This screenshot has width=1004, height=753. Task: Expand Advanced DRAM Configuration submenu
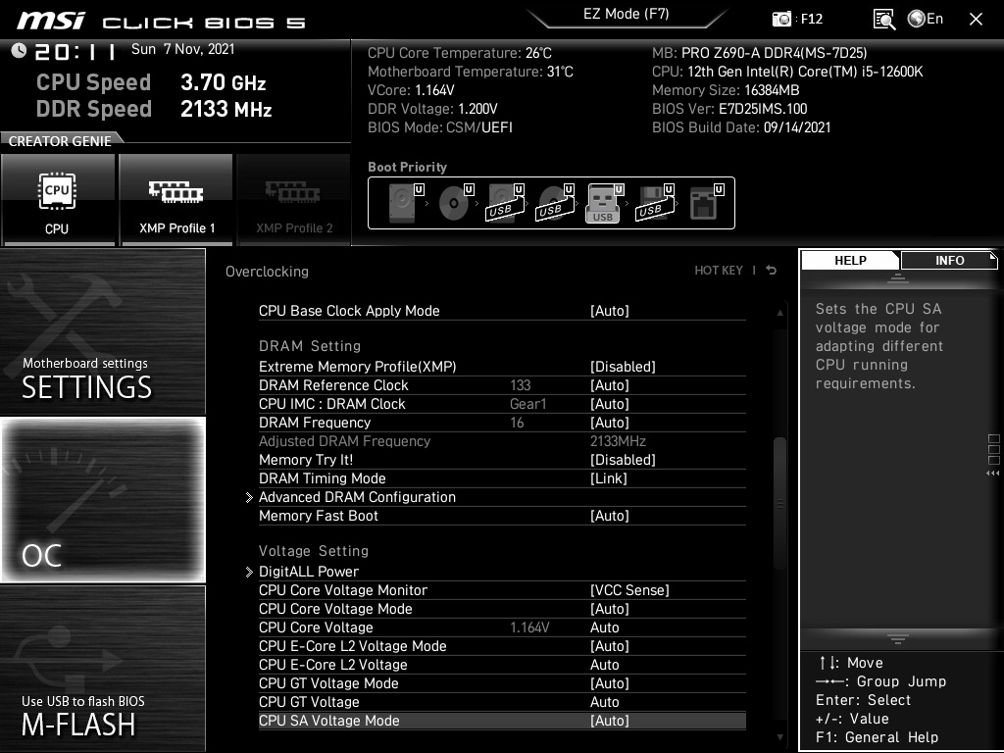495,497
